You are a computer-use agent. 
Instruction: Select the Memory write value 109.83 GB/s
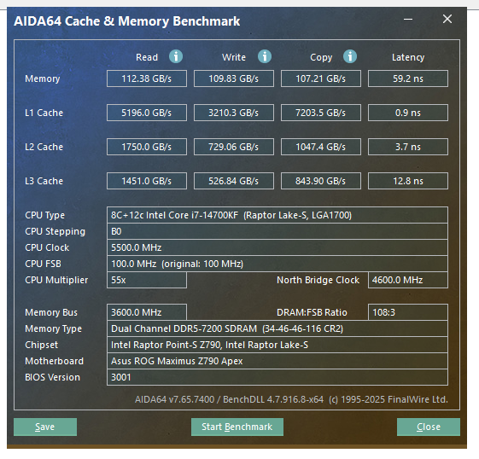[234, 78]
